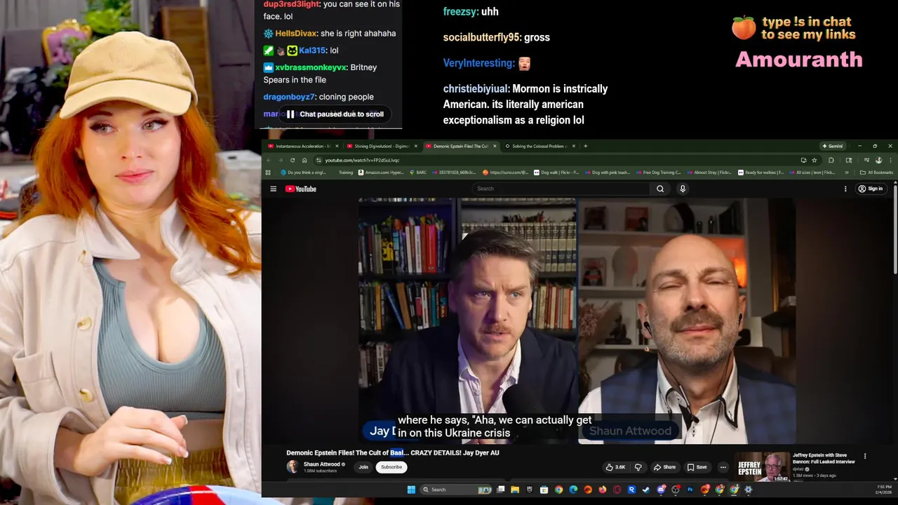Screen dimensions: 898x505
Task: Open YouTube settings three-dot menu
Action: click(845, 189)
